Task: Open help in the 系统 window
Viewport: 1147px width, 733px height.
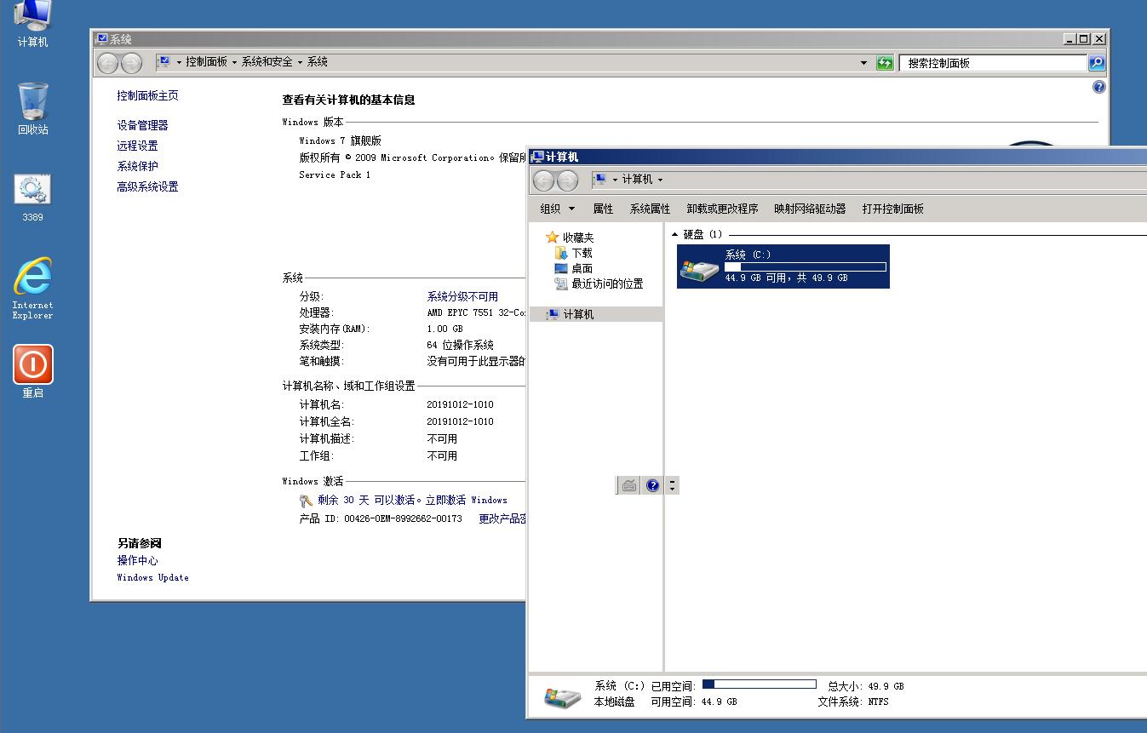Action: pyautogui.click(x=1099, y=87)
